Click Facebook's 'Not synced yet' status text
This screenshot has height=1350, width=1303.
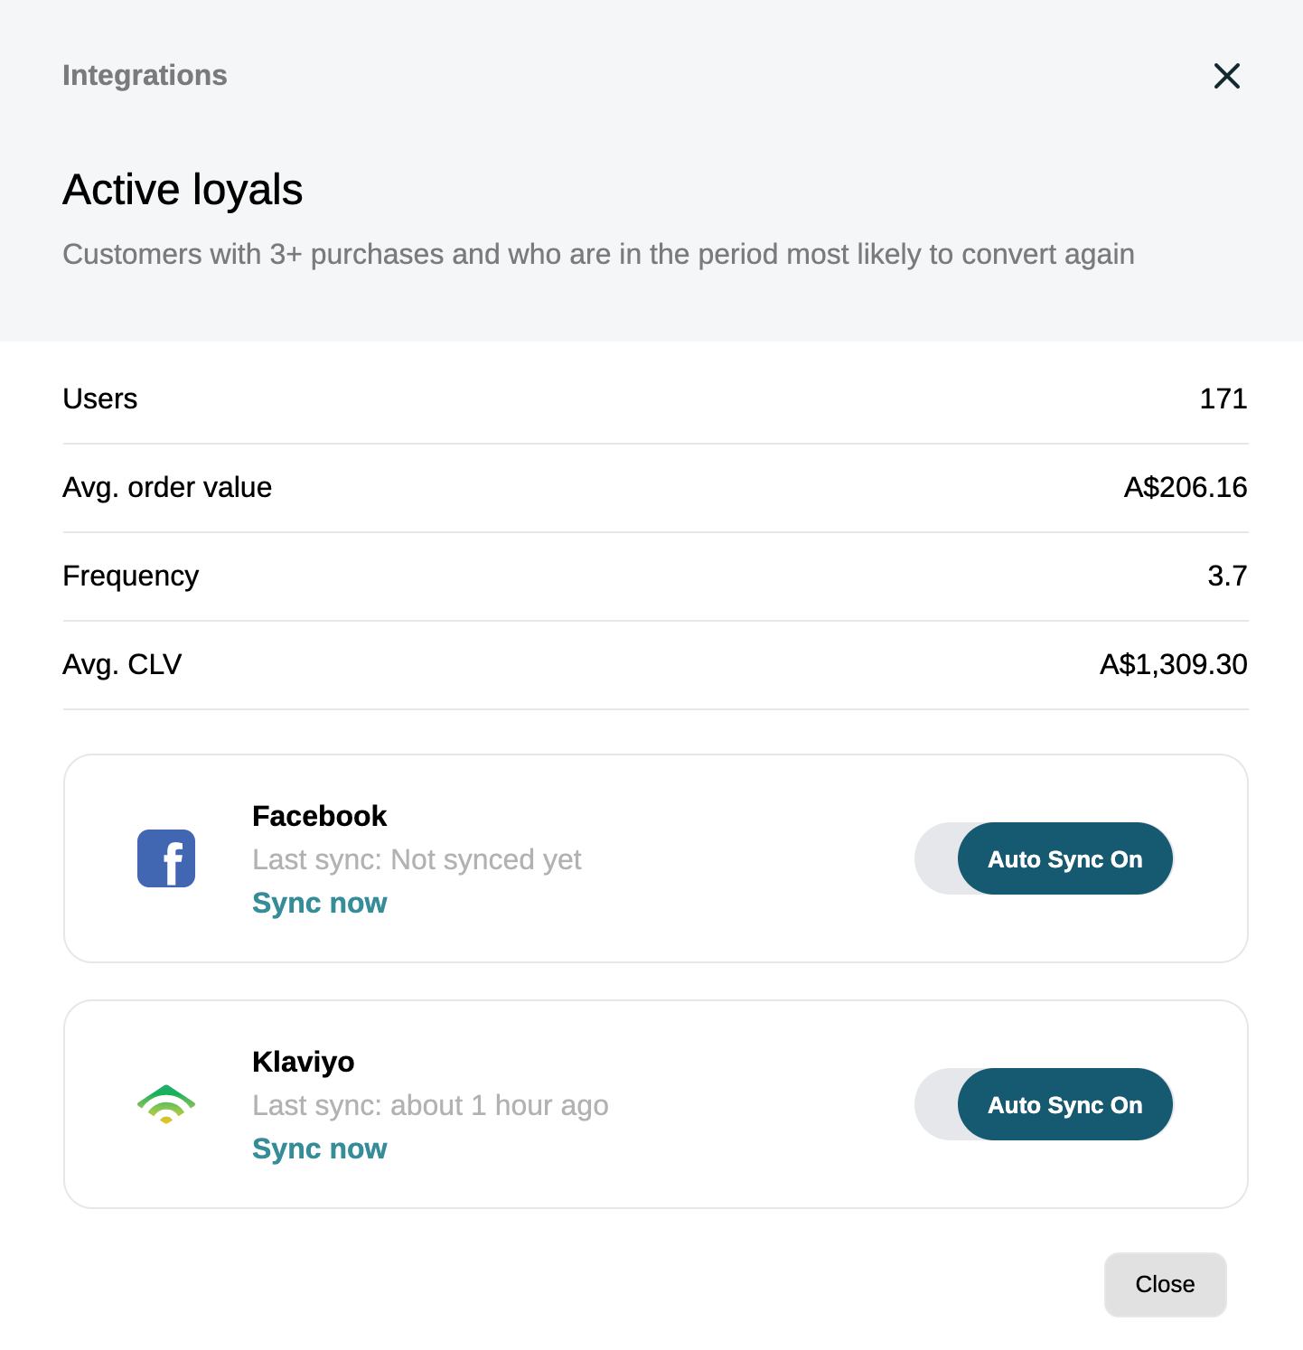point(486,859)
